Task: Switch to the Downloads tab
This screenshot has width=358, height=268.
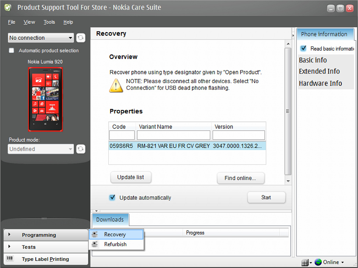Action: (x=110, y=219)
